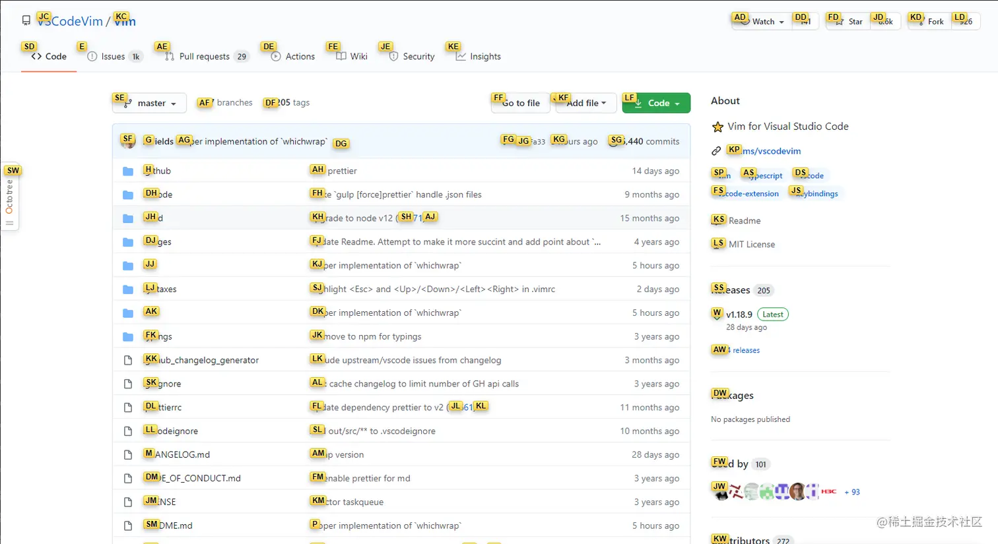Open the Readme link in About

[x=737, y=221]
